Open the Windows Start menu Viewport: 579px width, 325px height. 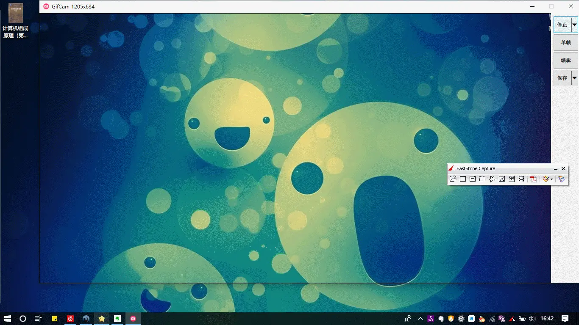(x=7, y=319)
